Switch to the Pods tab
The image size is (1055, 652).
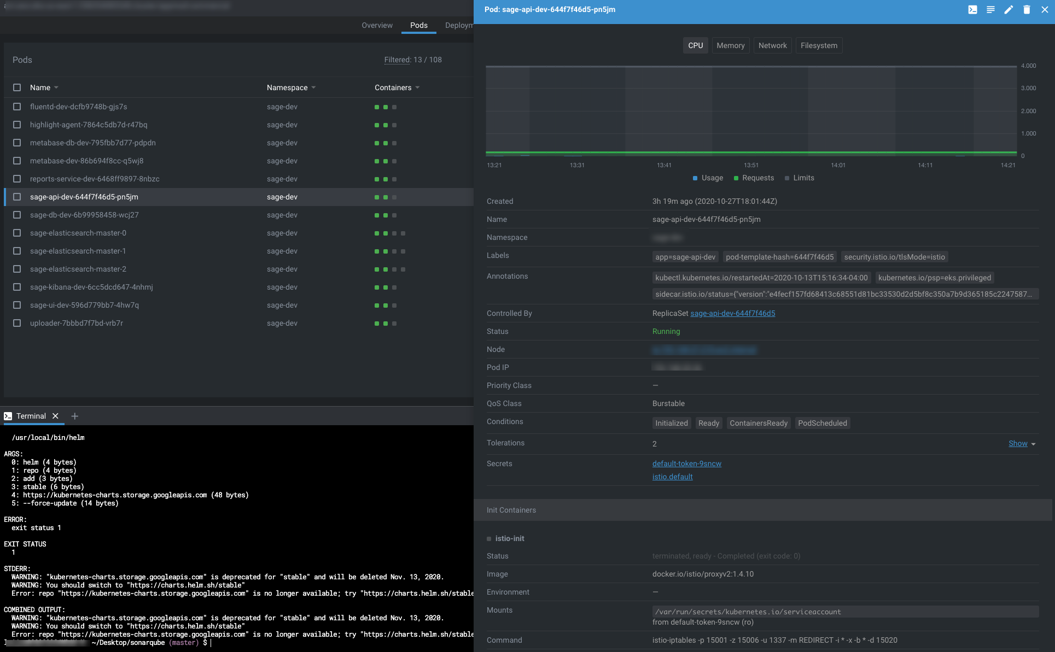pos(419,25)
